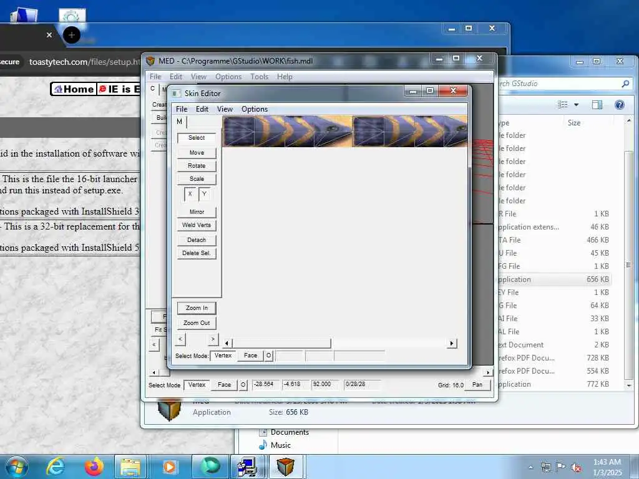Viewport: 639px width, 479px height.
Task: Set MED select mode to Vertex
Action: pos(197,384)
